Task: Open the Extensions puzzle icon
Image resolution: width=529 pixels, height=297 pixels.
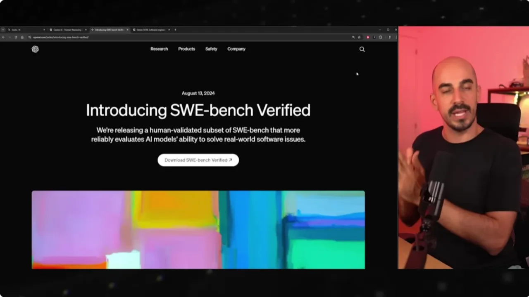Action: click(381, 37)
